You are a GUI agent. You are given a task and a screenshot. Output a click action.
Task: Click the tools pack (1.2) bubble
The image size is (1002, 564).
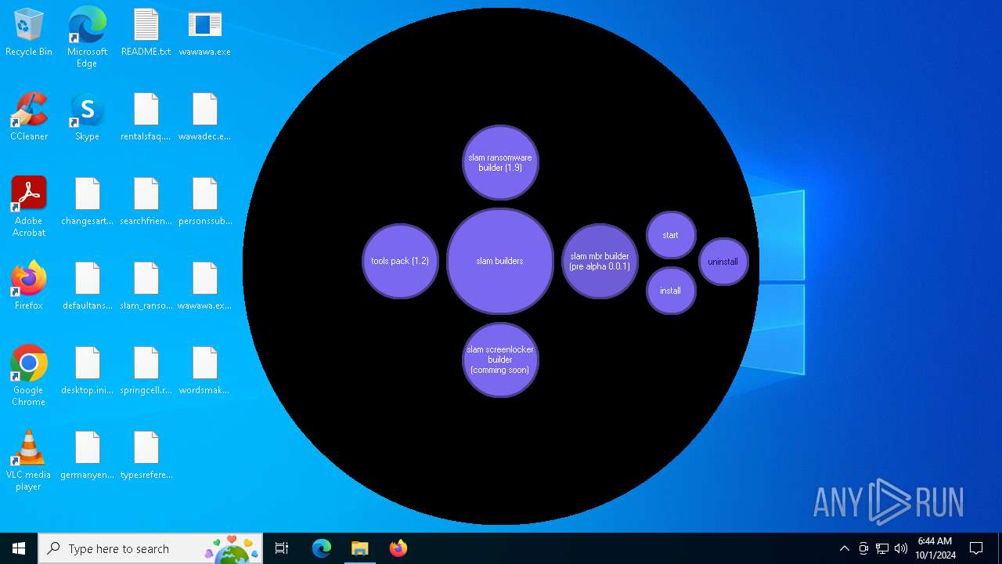[400, 261]
